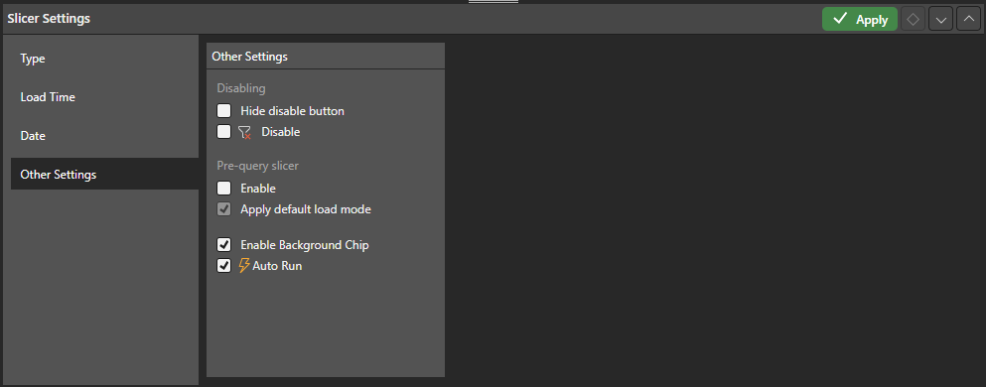Check the Disable checkbox under Disabling
Image resolution: width=986 pixels, height=387 pixels.
click(223, 132)
